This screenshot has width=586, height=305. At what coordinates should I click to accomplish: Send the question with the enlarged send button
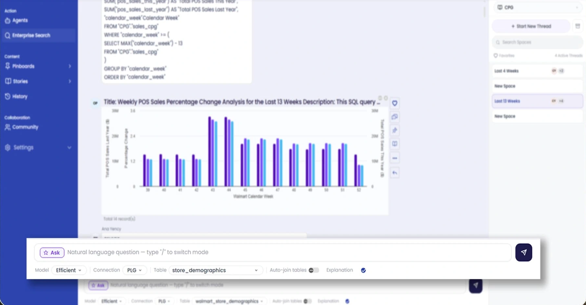click(x=524, y=252)
